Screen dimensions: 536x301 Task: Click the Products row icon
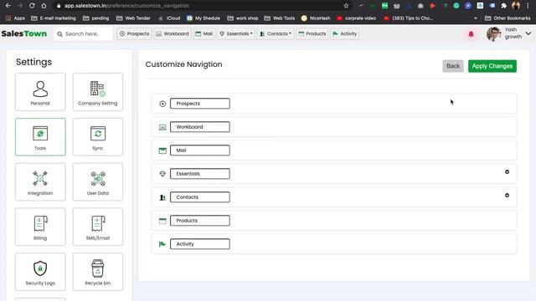pyautogui.click(x=162, y=221)
